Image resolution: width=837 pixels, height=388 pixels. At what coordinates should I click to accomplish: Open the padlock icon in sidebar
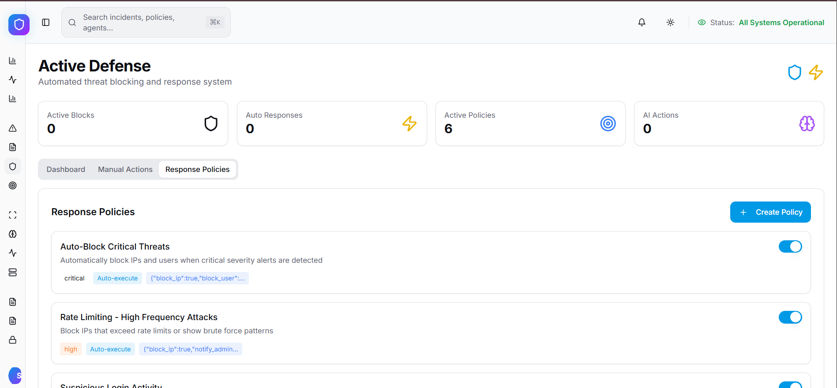pyautogui.click(x=13, y=340)
